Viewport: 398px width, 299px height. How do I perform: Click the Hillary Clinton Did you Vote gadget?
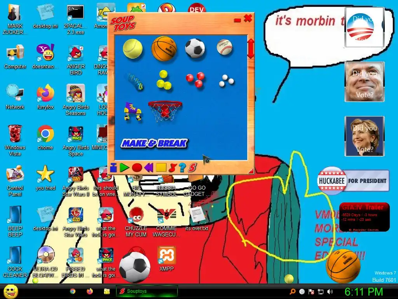(x=365, y=136)
